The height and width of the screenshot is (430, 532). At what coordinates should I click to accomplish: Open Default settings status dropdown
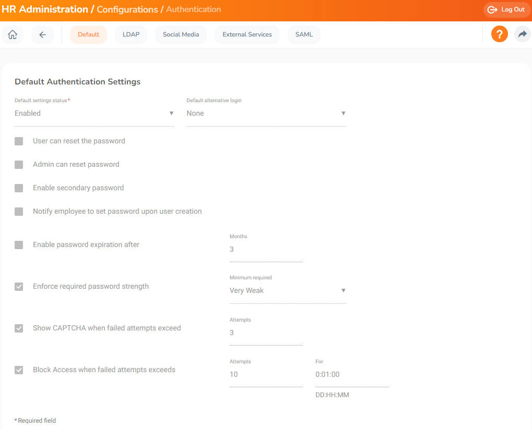click(94, 114)
